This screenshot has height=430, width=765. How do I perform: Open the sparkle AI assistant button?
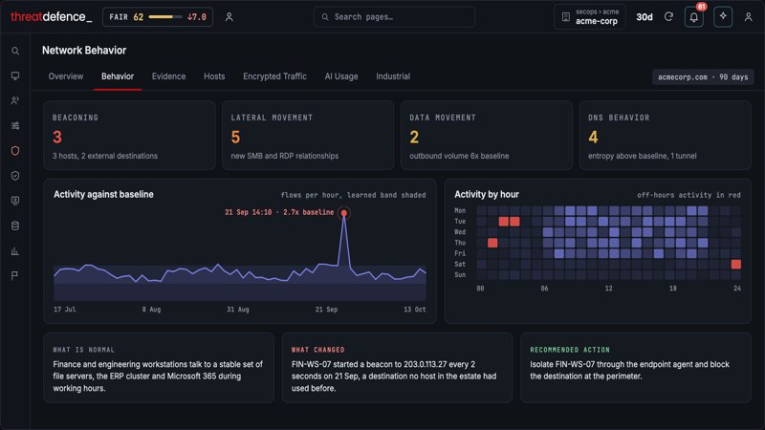(x=723, y=17)
